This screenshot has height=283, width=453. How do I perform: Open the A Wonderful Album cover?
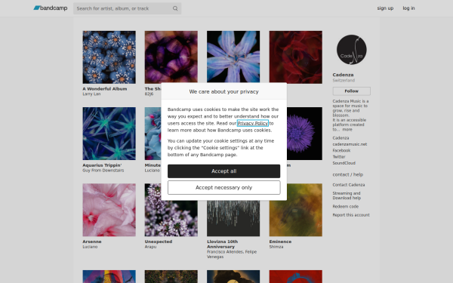point(109,57)
